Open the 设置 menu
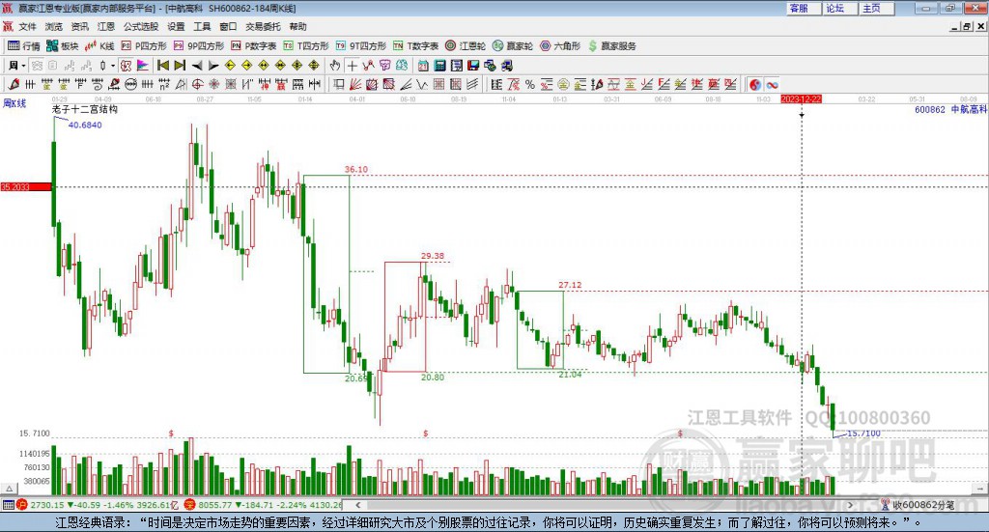 [176, 26]
